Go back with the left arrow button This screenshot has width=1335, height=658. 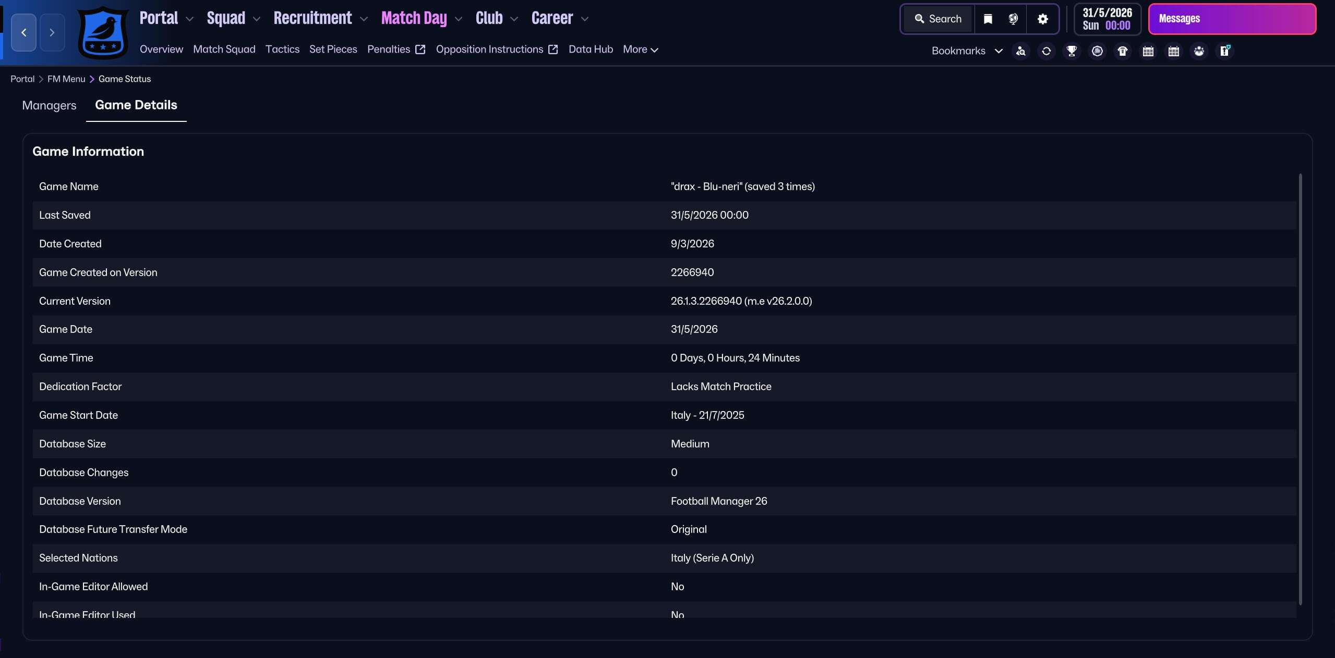pos(23,33)
